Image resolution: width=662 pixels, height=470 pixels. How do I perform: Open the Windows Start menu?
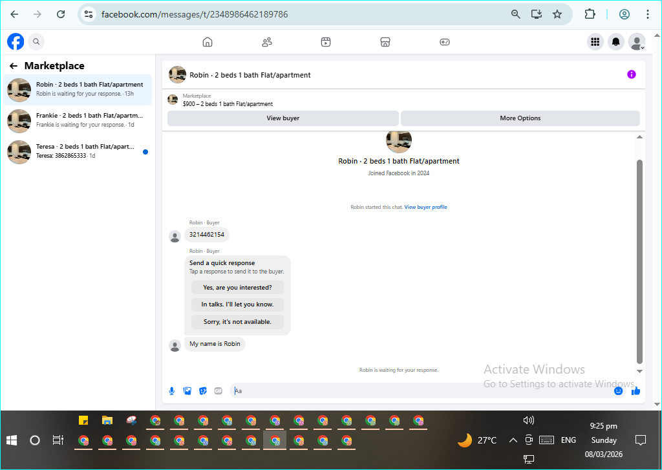pos(12,440)
